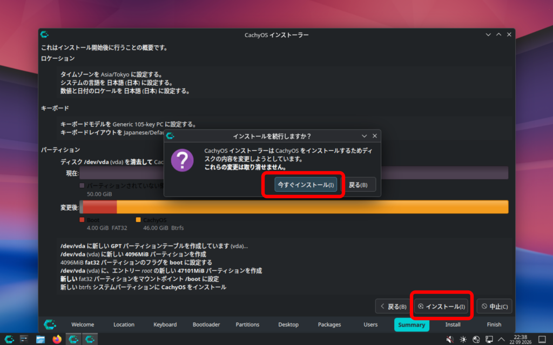Open the brightness tray icon
Viewport: 553px width, 345px height.
[x=463, y=340]
